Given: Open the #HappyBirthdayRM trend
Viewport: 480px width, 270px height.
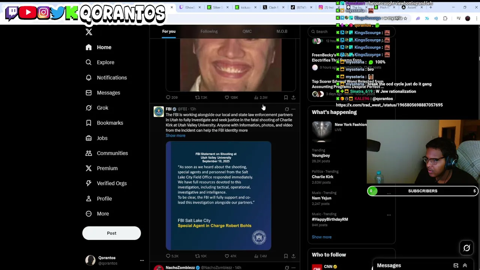Looking at the screenshot, I should (x=330, y=219).
